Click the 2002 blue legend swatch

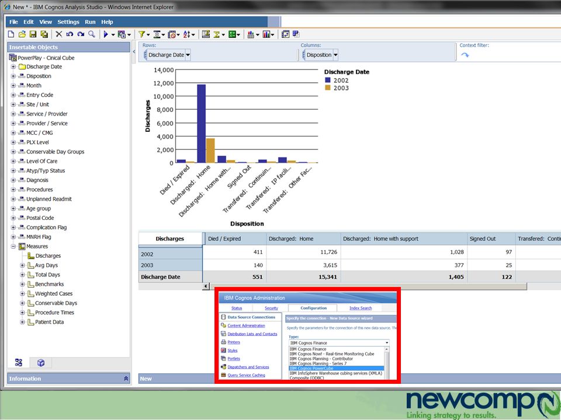pos(327,80)
